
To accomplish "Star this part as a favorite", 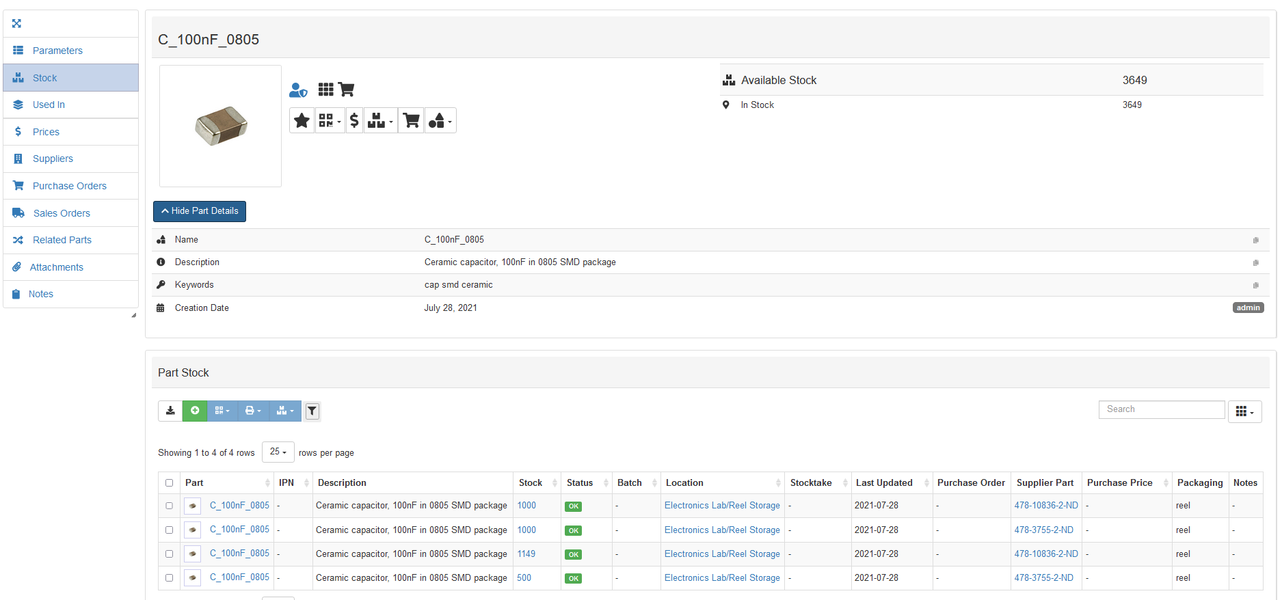I will click(x=302, y=121).
